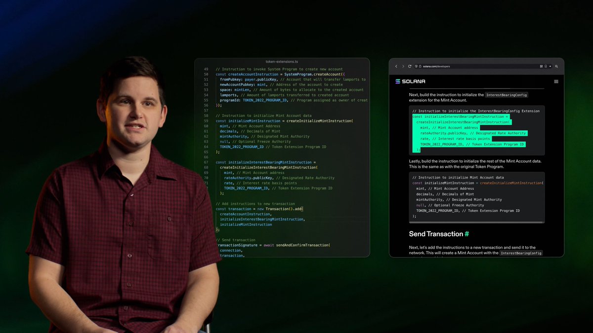Click the browser back arrow

click(x=396, y=66)
